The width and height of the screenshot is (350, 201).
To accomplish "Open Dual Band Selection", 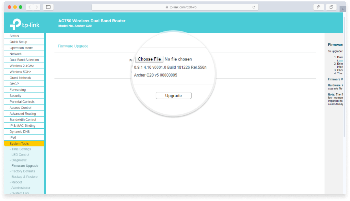I will [x=24, y=60].
